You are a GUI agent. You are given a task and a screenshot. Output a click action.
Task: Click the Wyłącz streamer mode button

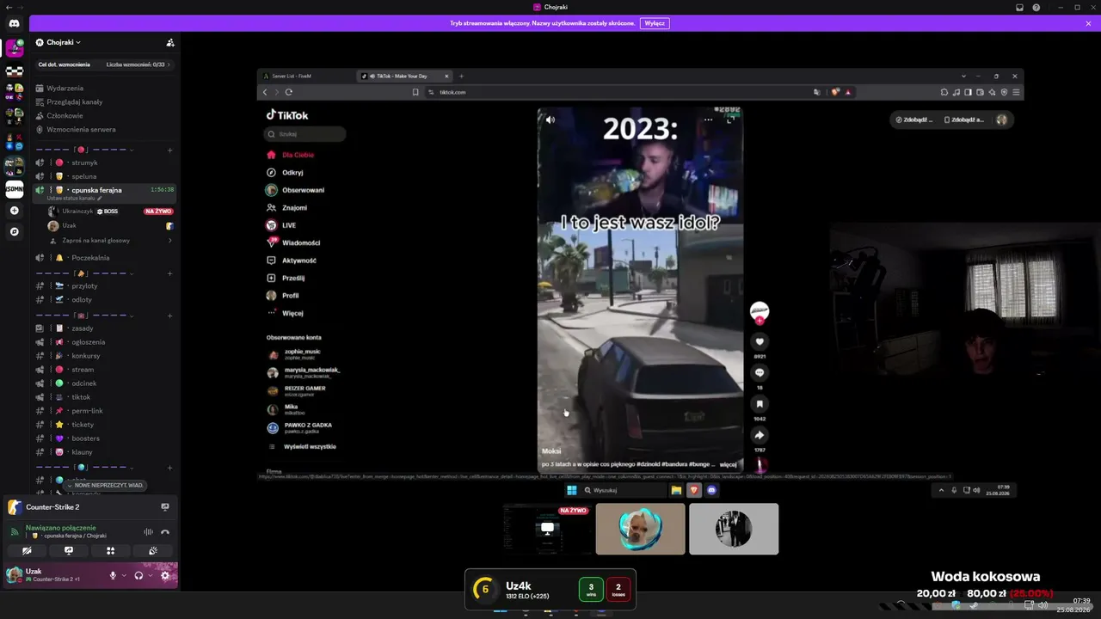[x=655, y=23]
